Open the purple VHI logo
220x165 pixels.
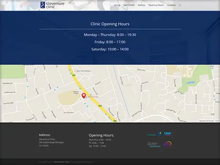[x=167, y=144]
